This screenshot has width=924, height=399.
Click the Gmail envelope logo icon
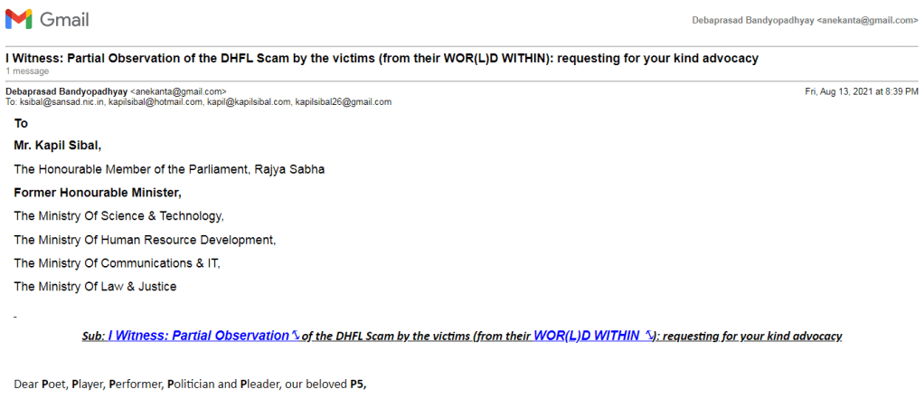(18, 19)
